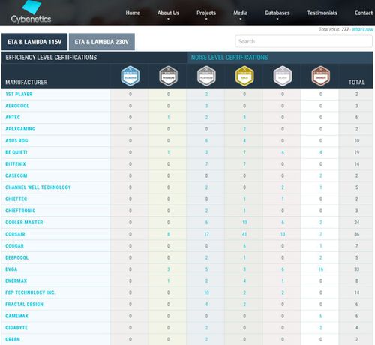Select the Platinum efficiency badge icon
The image size is (375, 345).
(206, 76)
